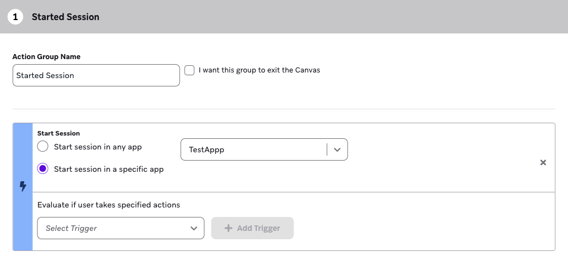Image resolution: width=568 pixels, height=266 pixels.
Task: Focus the Action Group Name input field
Action: point(96,75)
